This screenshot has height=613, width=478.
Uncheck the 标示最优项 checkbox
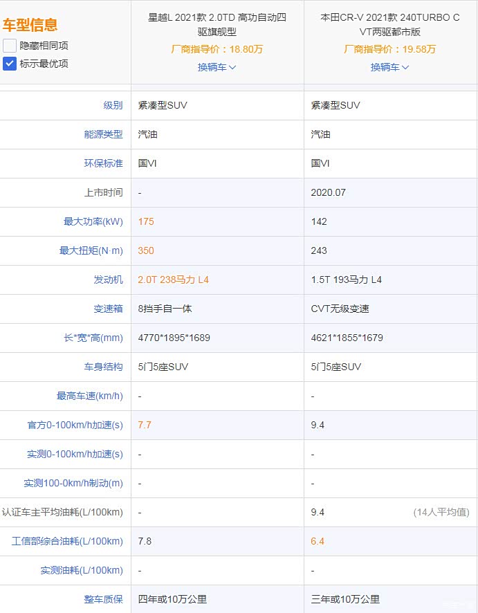click(x=10, y=64)
